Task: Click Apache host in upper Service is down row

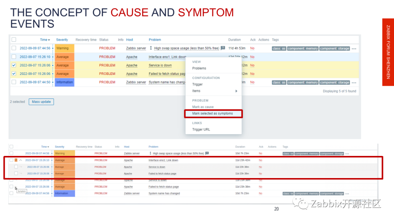Action: (x=132, y=65)
